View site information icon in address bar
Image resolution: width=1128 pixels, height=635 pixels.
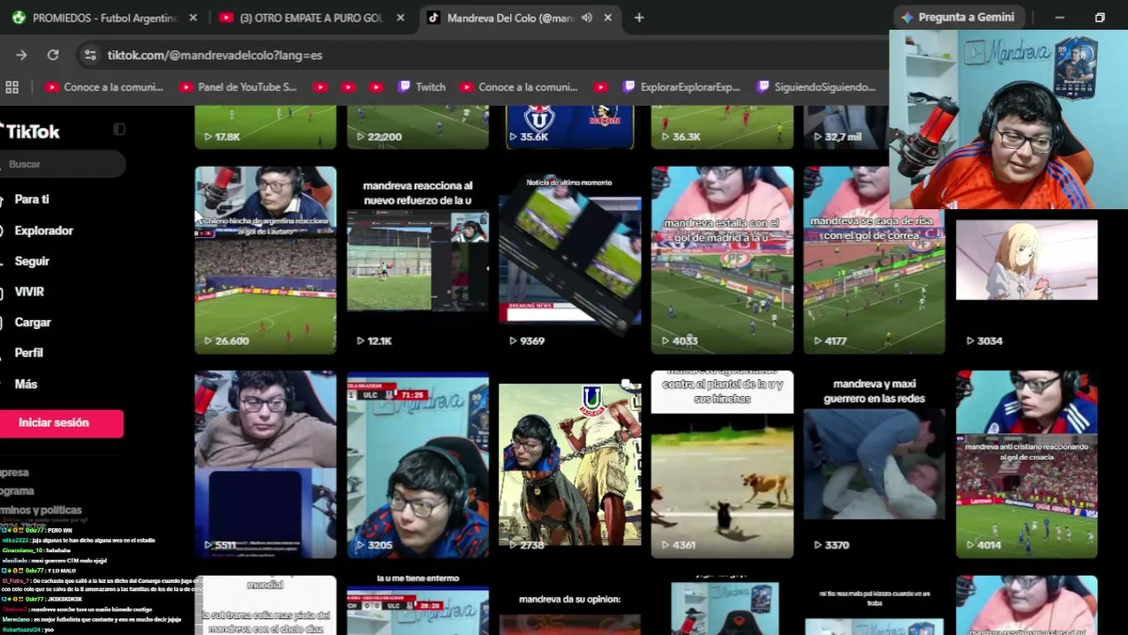(90, 55)
